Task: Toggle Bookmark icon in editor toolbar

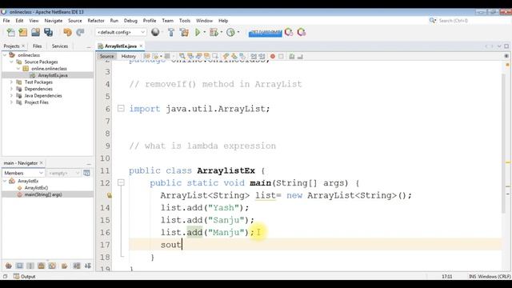Action: pyautogui.click(x=242, y=56)
